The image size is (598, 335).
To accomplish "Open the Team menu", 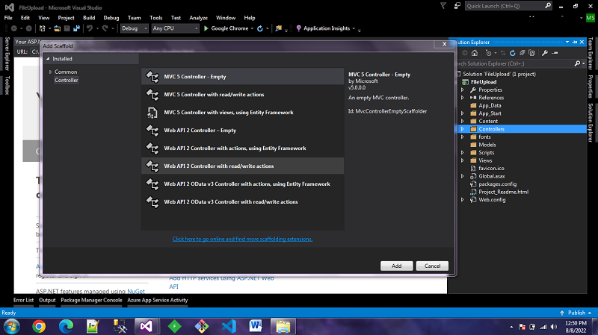I will point(135,18).
